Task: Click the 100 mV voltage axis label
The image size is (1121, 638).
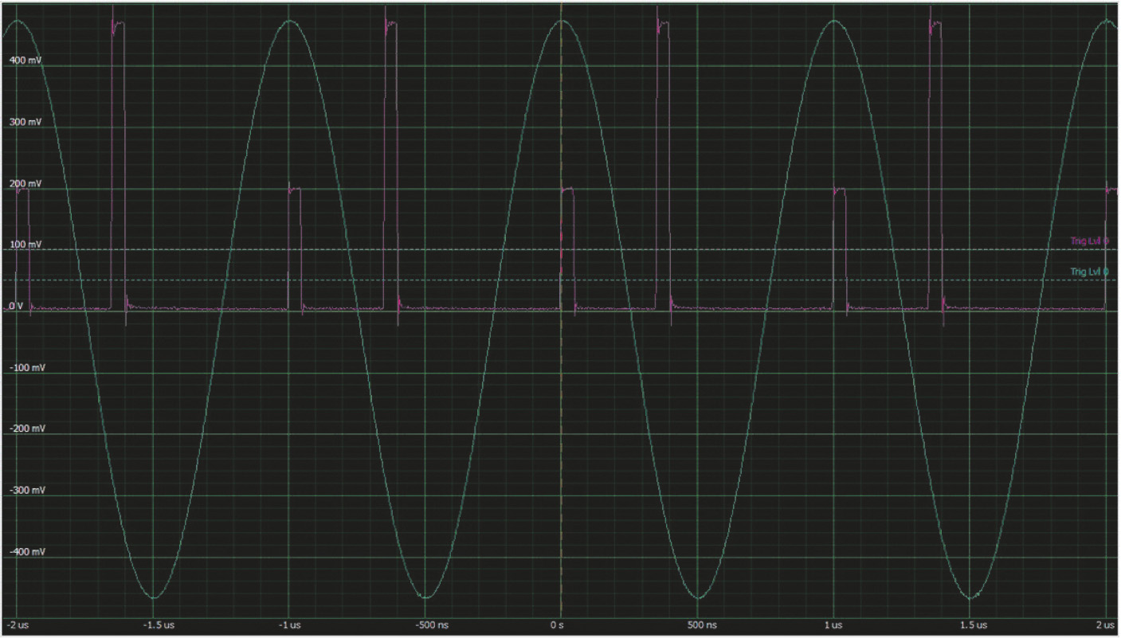Action: click(x=25, y=245)
